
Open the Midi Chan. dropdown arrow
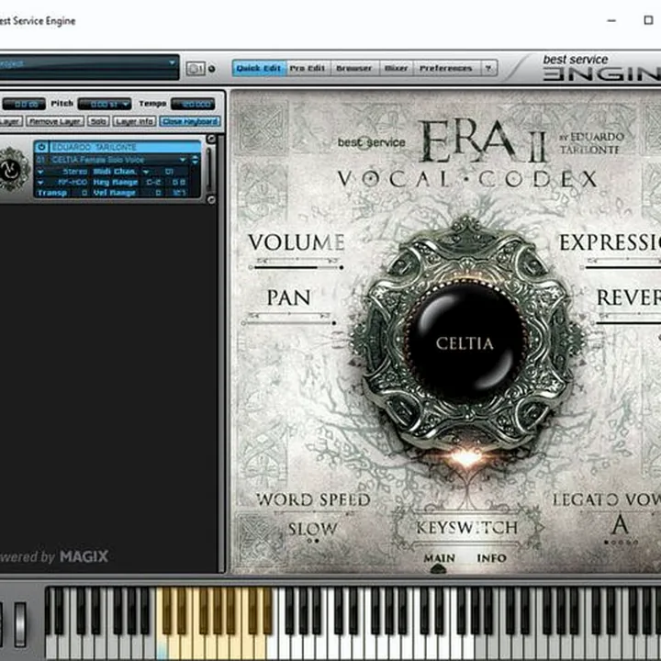click(x=146, y=172)
